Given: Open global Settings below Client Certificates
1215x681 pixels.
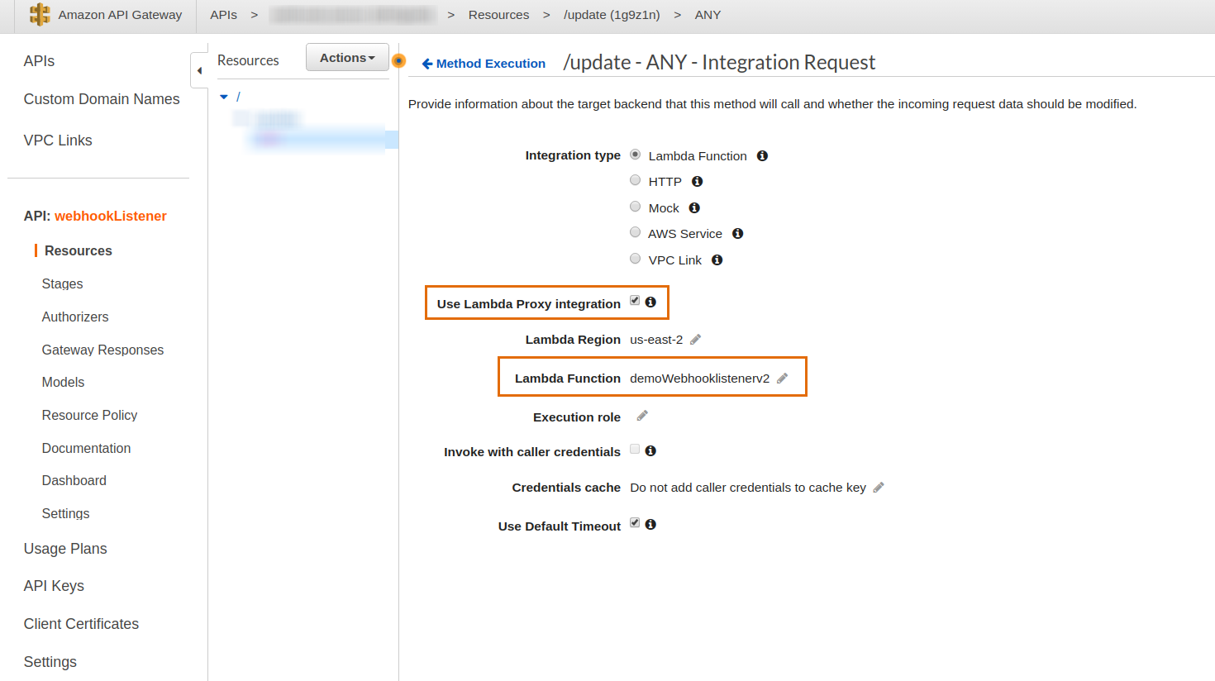Looking at the screenshot, I should (50, 662).
